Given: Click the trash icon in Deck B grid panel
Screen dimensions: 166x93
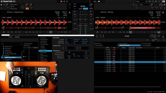Looking at the screenshot, I should (x=152, y=35).
